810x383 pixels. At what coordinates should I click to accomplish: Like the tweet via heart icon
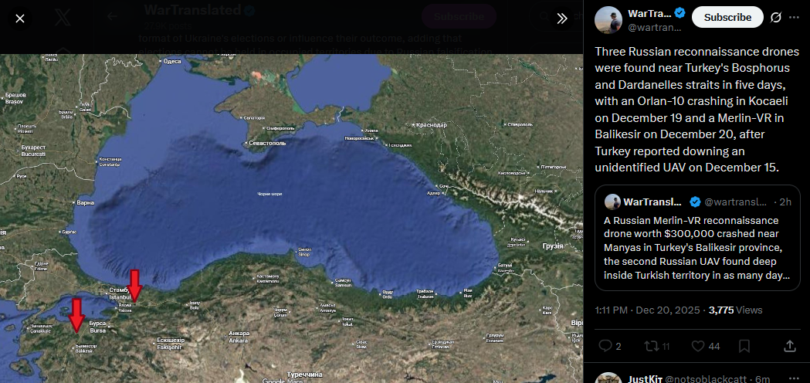point(697,346)
